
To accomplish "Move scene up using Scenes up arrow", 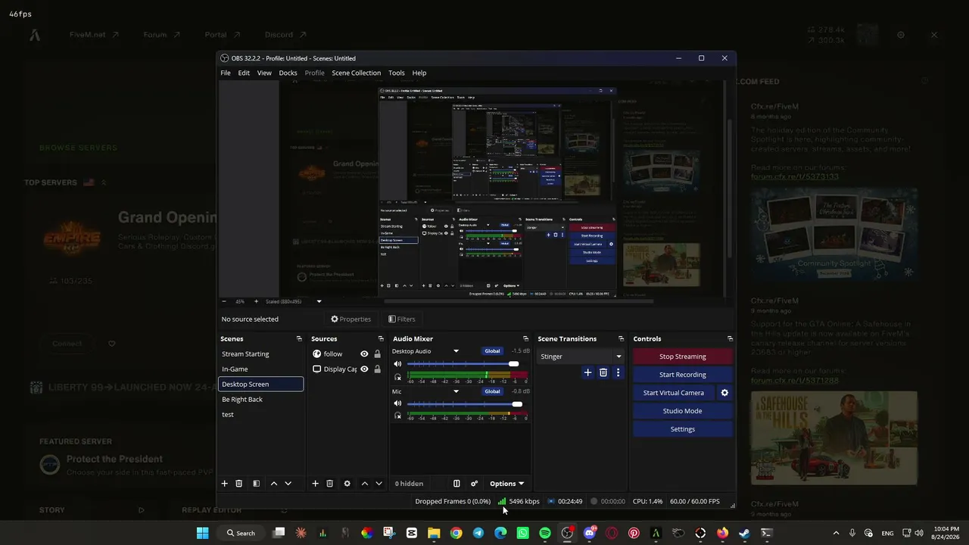I will tap(274, 484).
